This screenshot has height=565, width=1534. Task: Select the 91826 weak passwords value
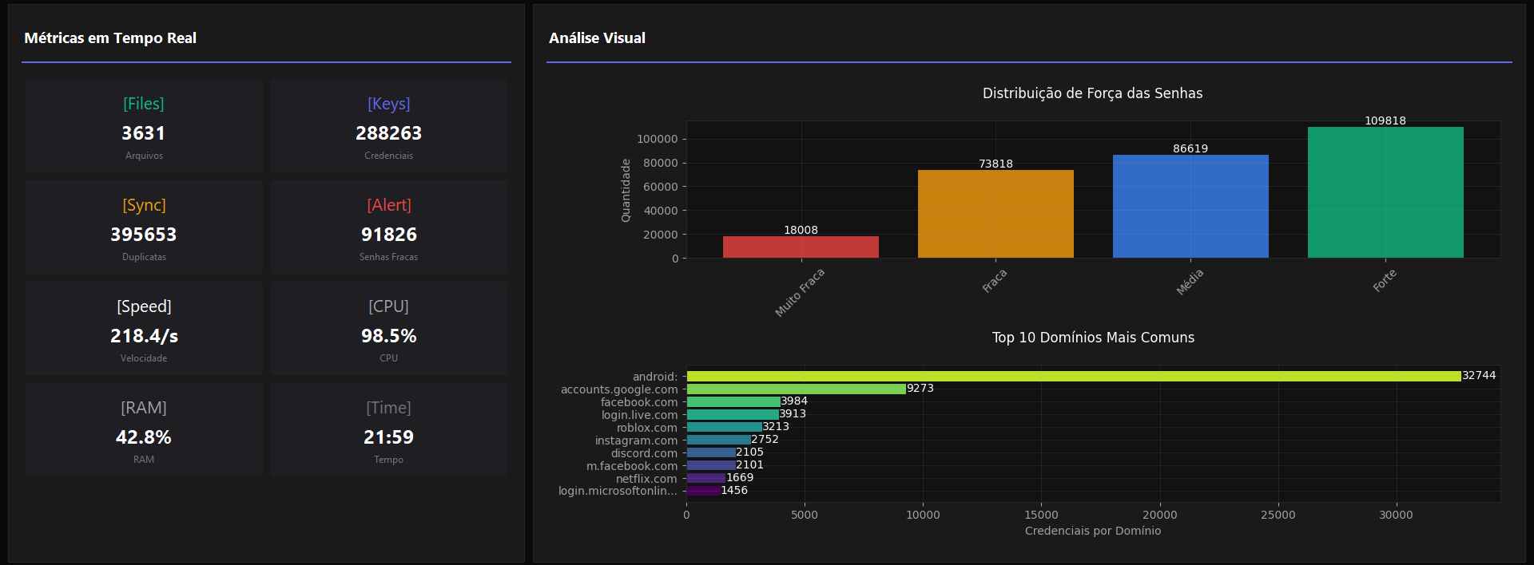[388, 235]
